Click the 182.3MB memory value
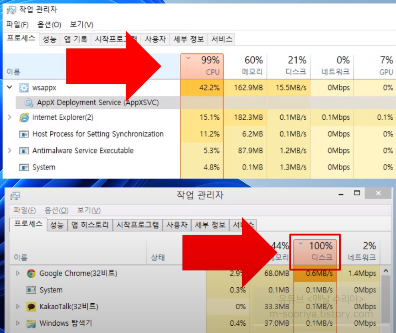Screen dimensions: 396x333 tap(248, 117)
